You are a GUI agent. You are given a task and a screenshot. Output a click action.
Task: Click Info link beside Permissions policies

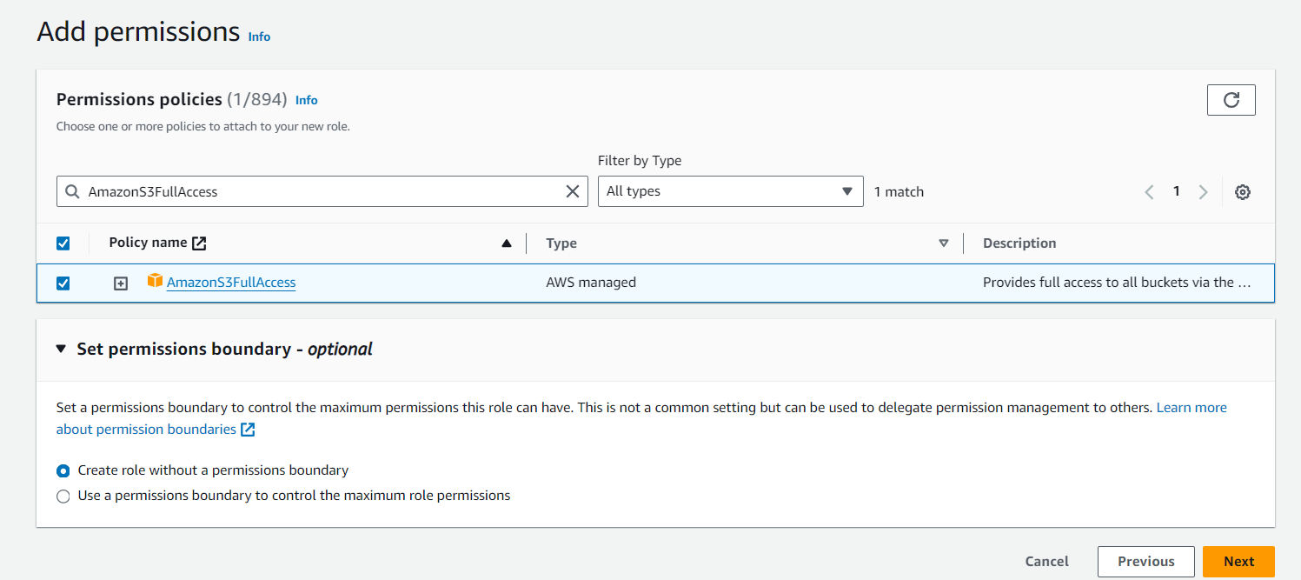tap(306, 100)
